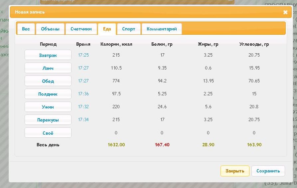This screenshot has width=297, height=188.
Task: Click the Полдник calories value 97.5
Action: pyautogui.click(x=116, y=94)
